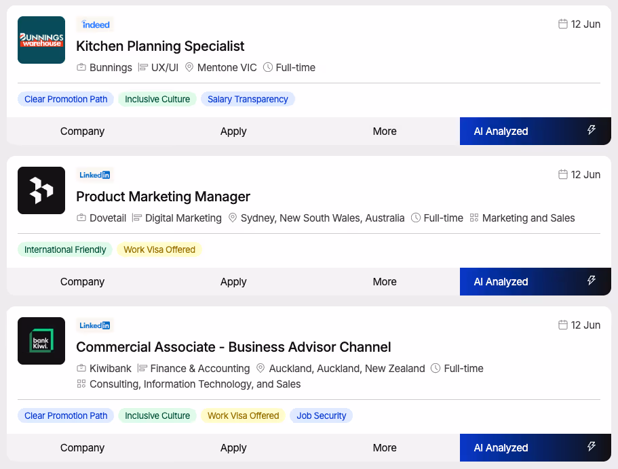Click calendar icon on the Dovetail job card
The image size is (618, 469).
(563, 174)
